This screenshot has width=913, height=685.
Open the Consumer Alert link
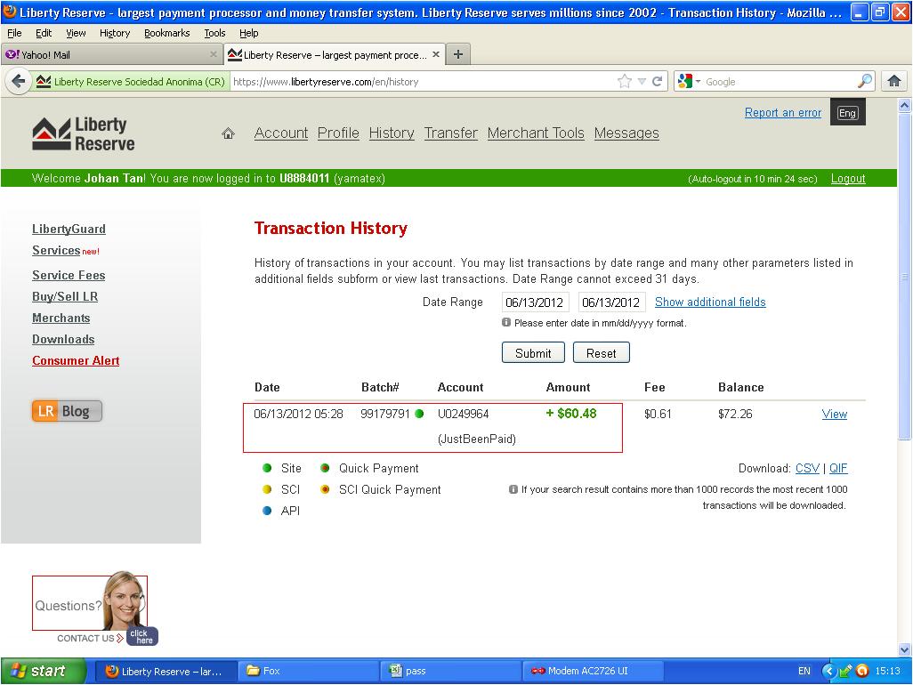pos(76,361)
